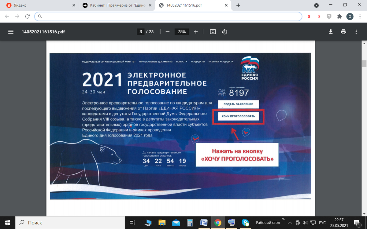The image size is (367, 229).
Task: Download the PDF file
Action: 331,32
